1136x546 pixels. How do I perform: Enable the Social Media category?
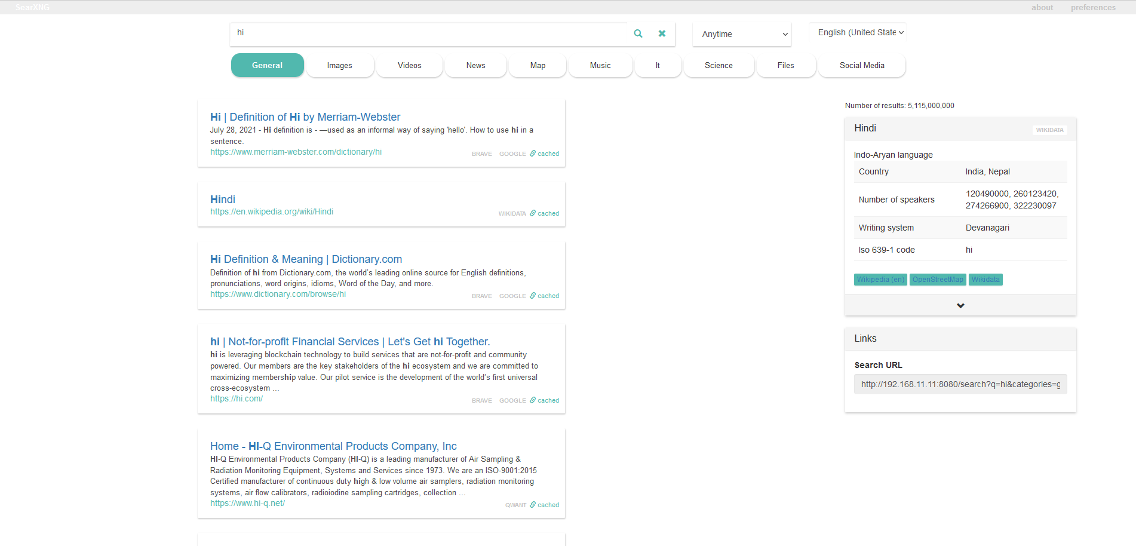(861, 65)
